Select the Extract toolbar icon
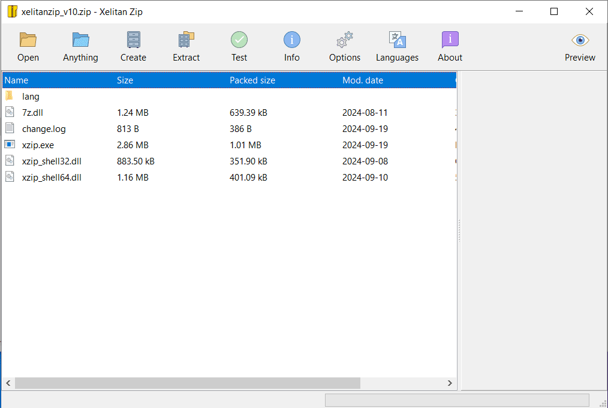 click(186, 40)
